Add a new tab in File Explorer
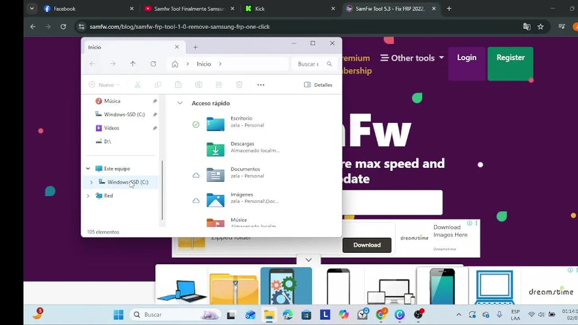 (x=195, y=47)
